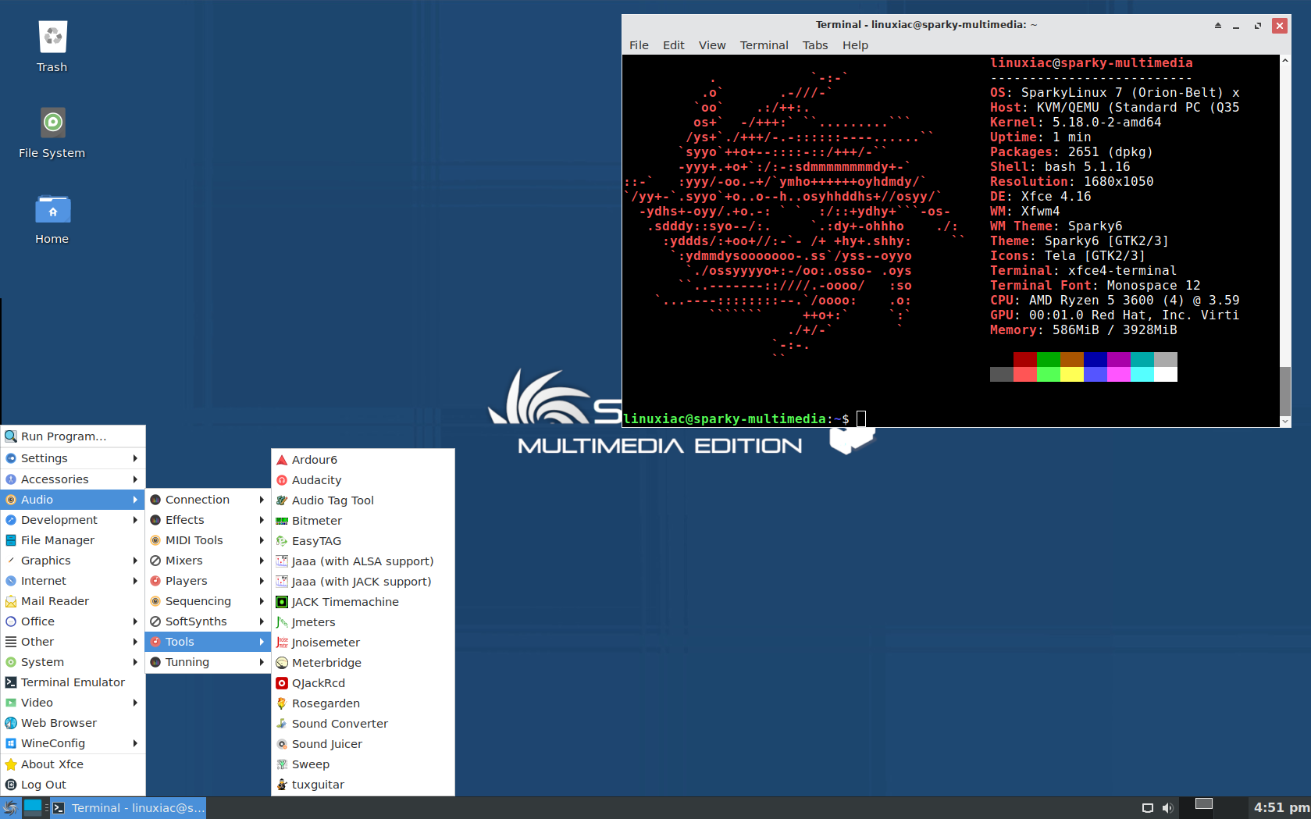Click the terminal scrollbar down arrow
The width and height of the screenshot is (1311, 819).
(1285, 422)
